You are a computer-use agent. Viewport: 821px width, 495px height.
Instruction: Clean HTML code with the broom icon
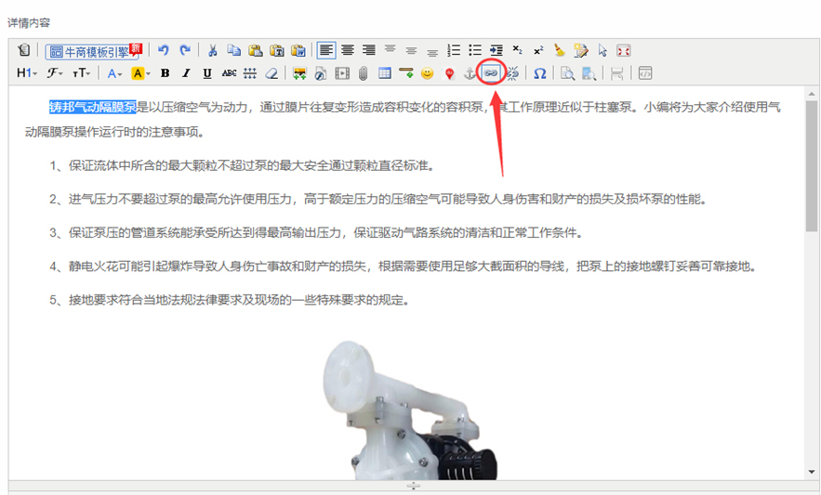560,50
